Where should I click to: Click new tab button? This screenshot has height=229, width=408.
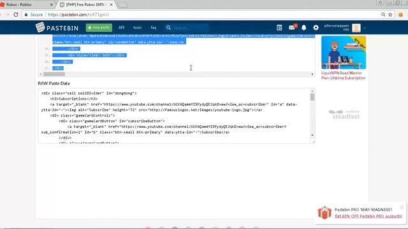pyautogui.click(x=122, y=5)
